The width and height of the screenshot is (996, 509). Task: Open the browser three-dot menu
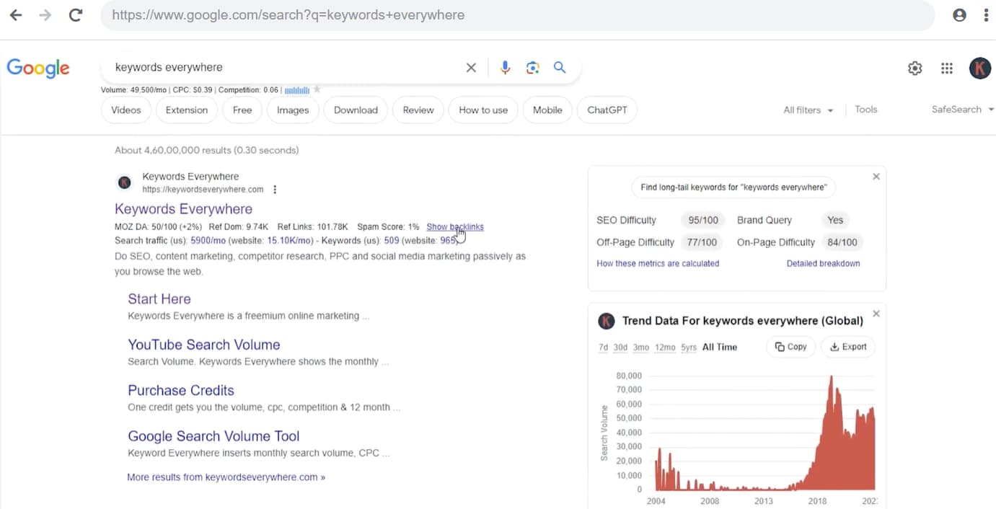[x=986, y=15]
